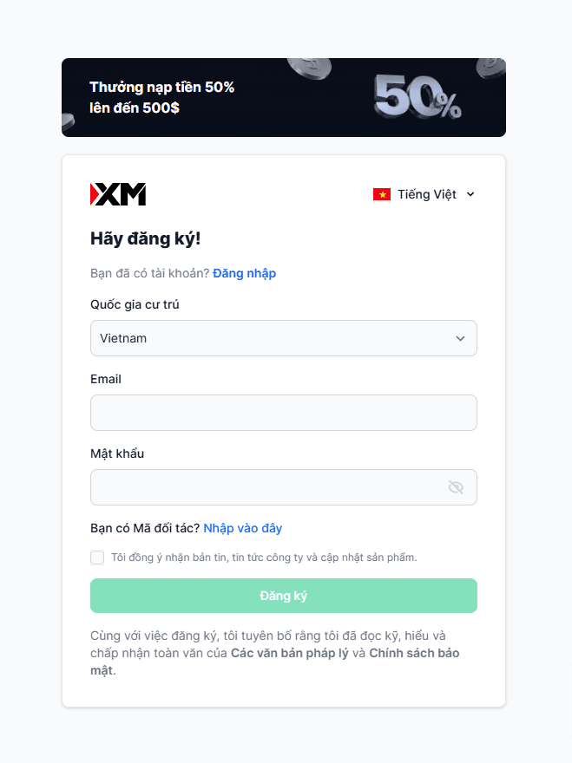Submit with the green Đăng ký button

click(284, 596)
